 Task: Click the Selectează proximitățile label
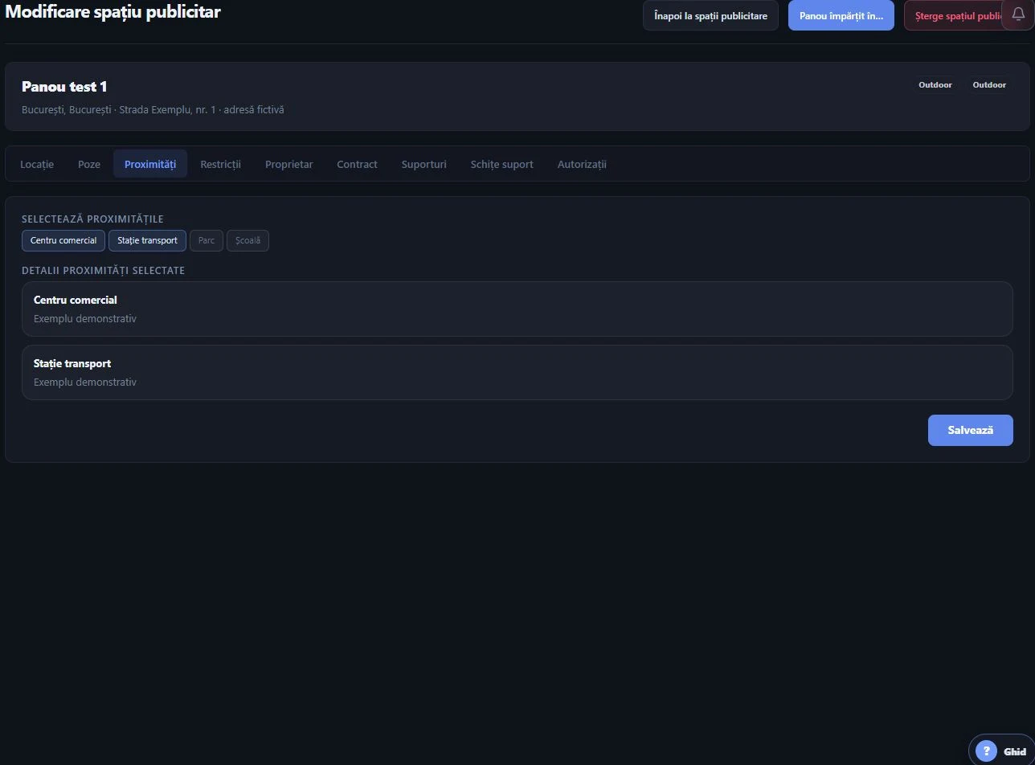92,219
